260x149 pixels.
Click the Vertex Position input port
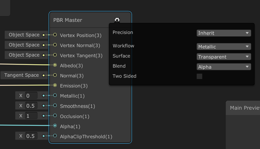(55, 35)
